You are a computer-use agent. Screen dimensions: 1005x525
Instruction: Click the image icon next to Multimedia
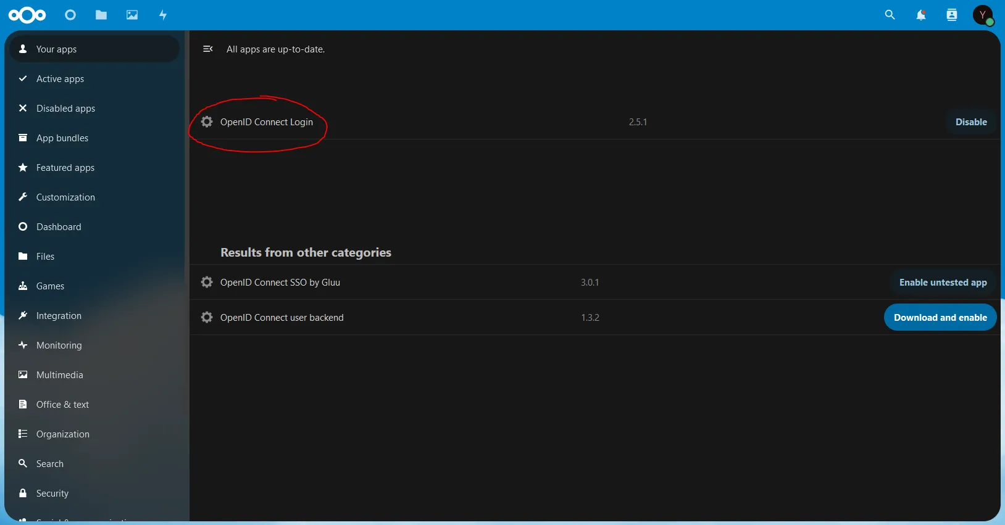pos(23,374)
